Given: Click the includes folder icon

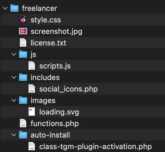Looking at the screenshot, I should click(23, 77).
